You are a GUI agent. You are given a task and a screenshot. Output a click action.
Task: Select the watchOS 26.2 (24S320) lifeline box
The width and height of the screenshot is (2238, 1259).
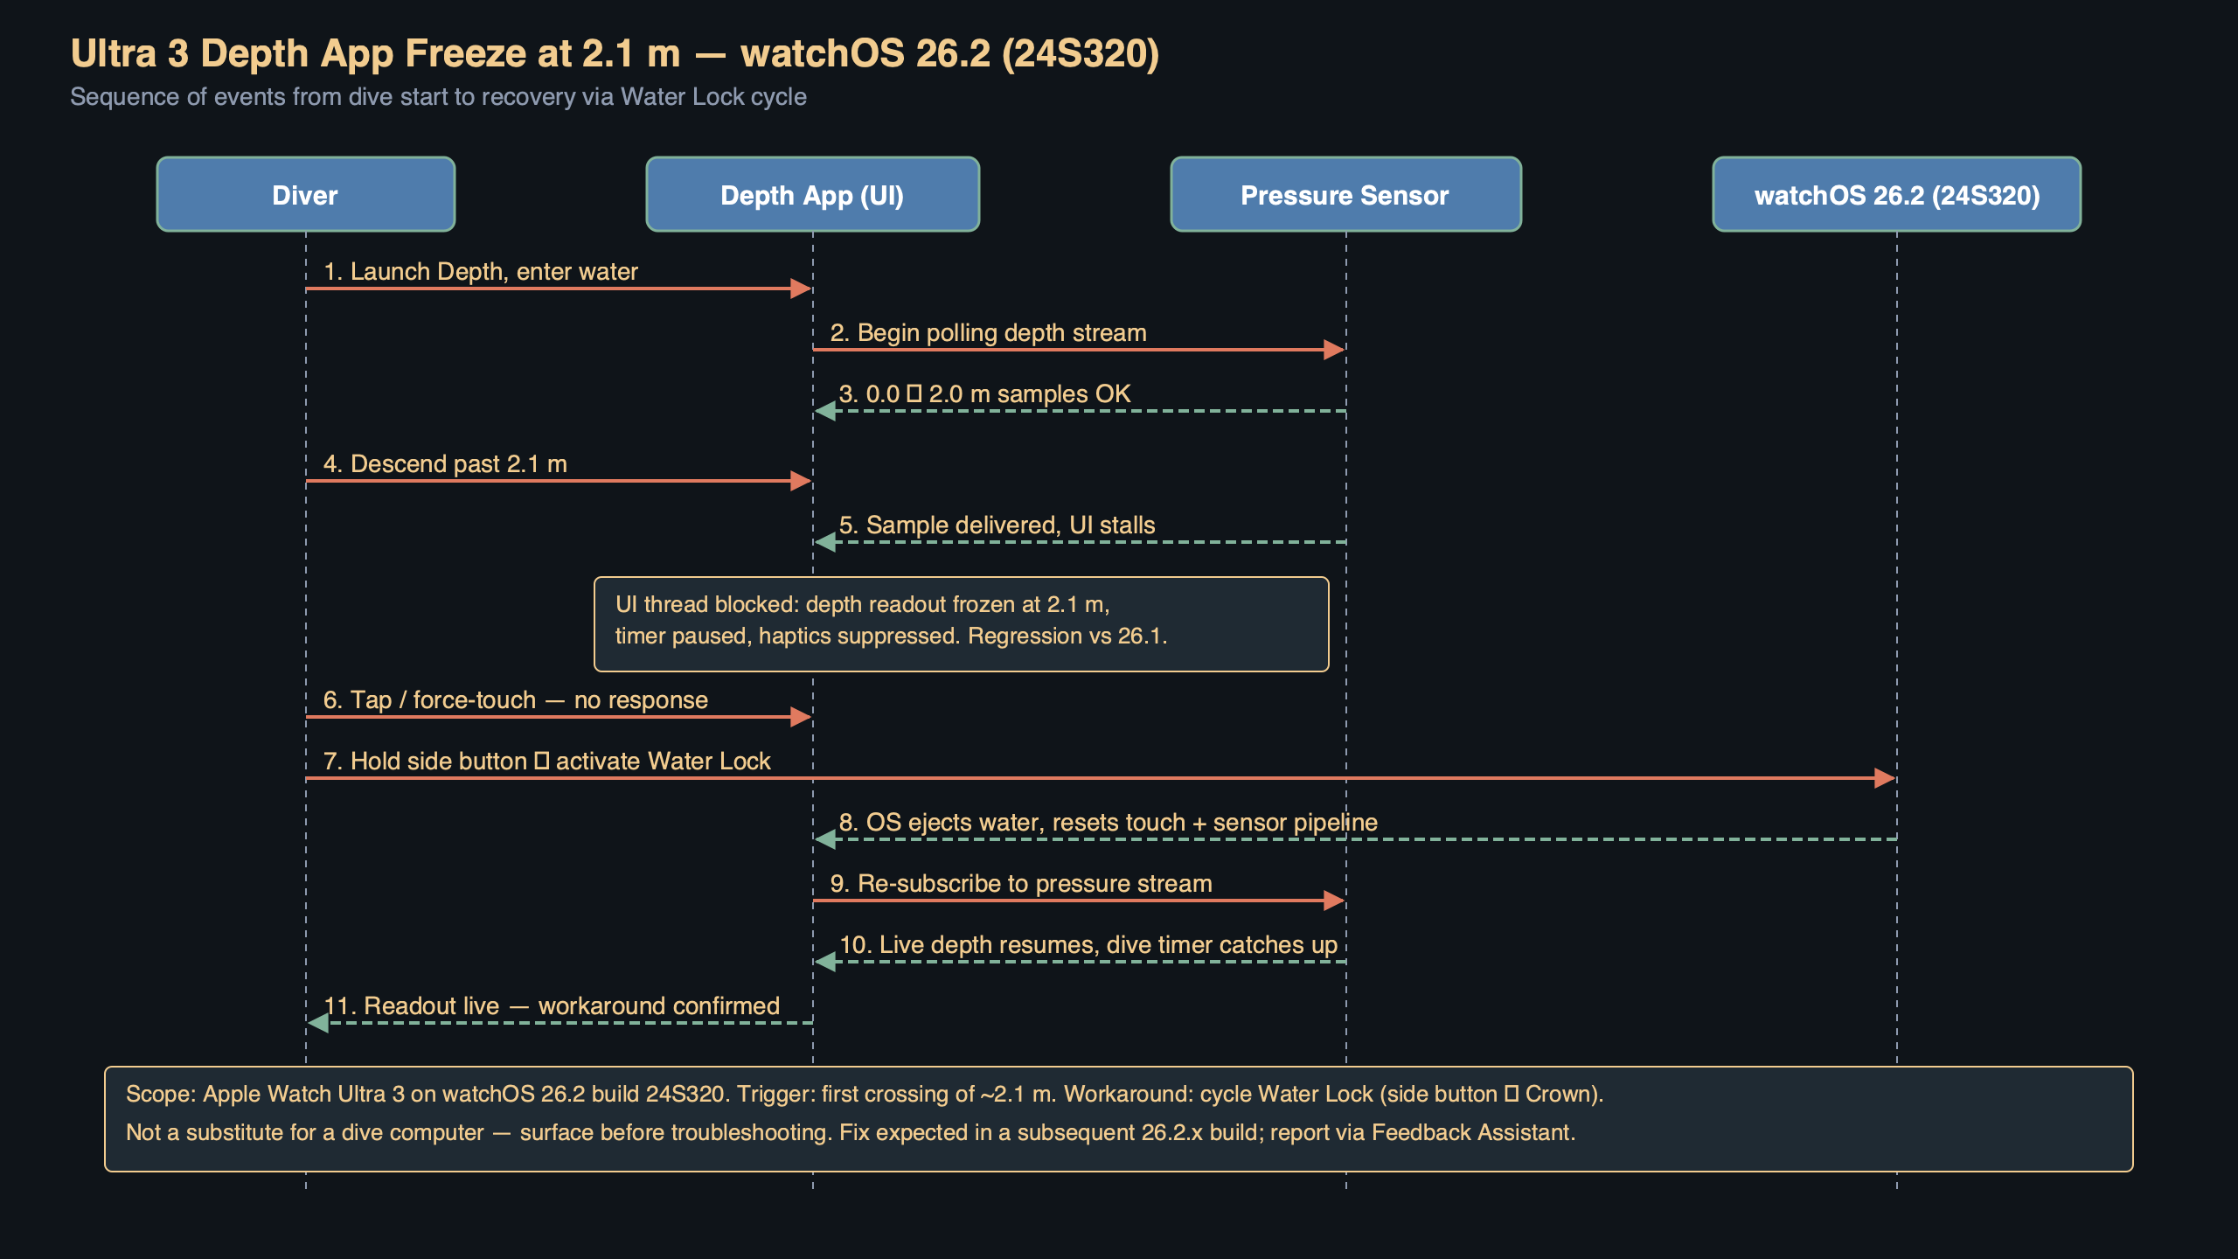point(1896,194)
